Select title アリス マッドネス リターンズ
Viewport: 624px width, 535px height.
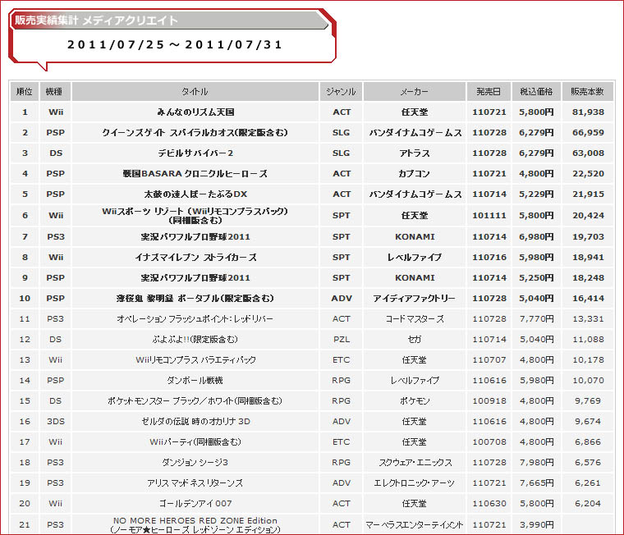pos(195,482)
